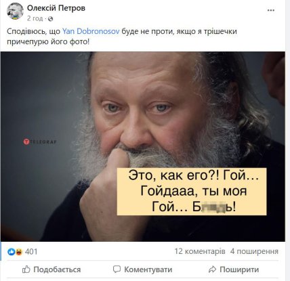The height and width of the screenshot is (281, 290).
Task: Click the laughing face reaction icon
Action: [x=19, y=251]
